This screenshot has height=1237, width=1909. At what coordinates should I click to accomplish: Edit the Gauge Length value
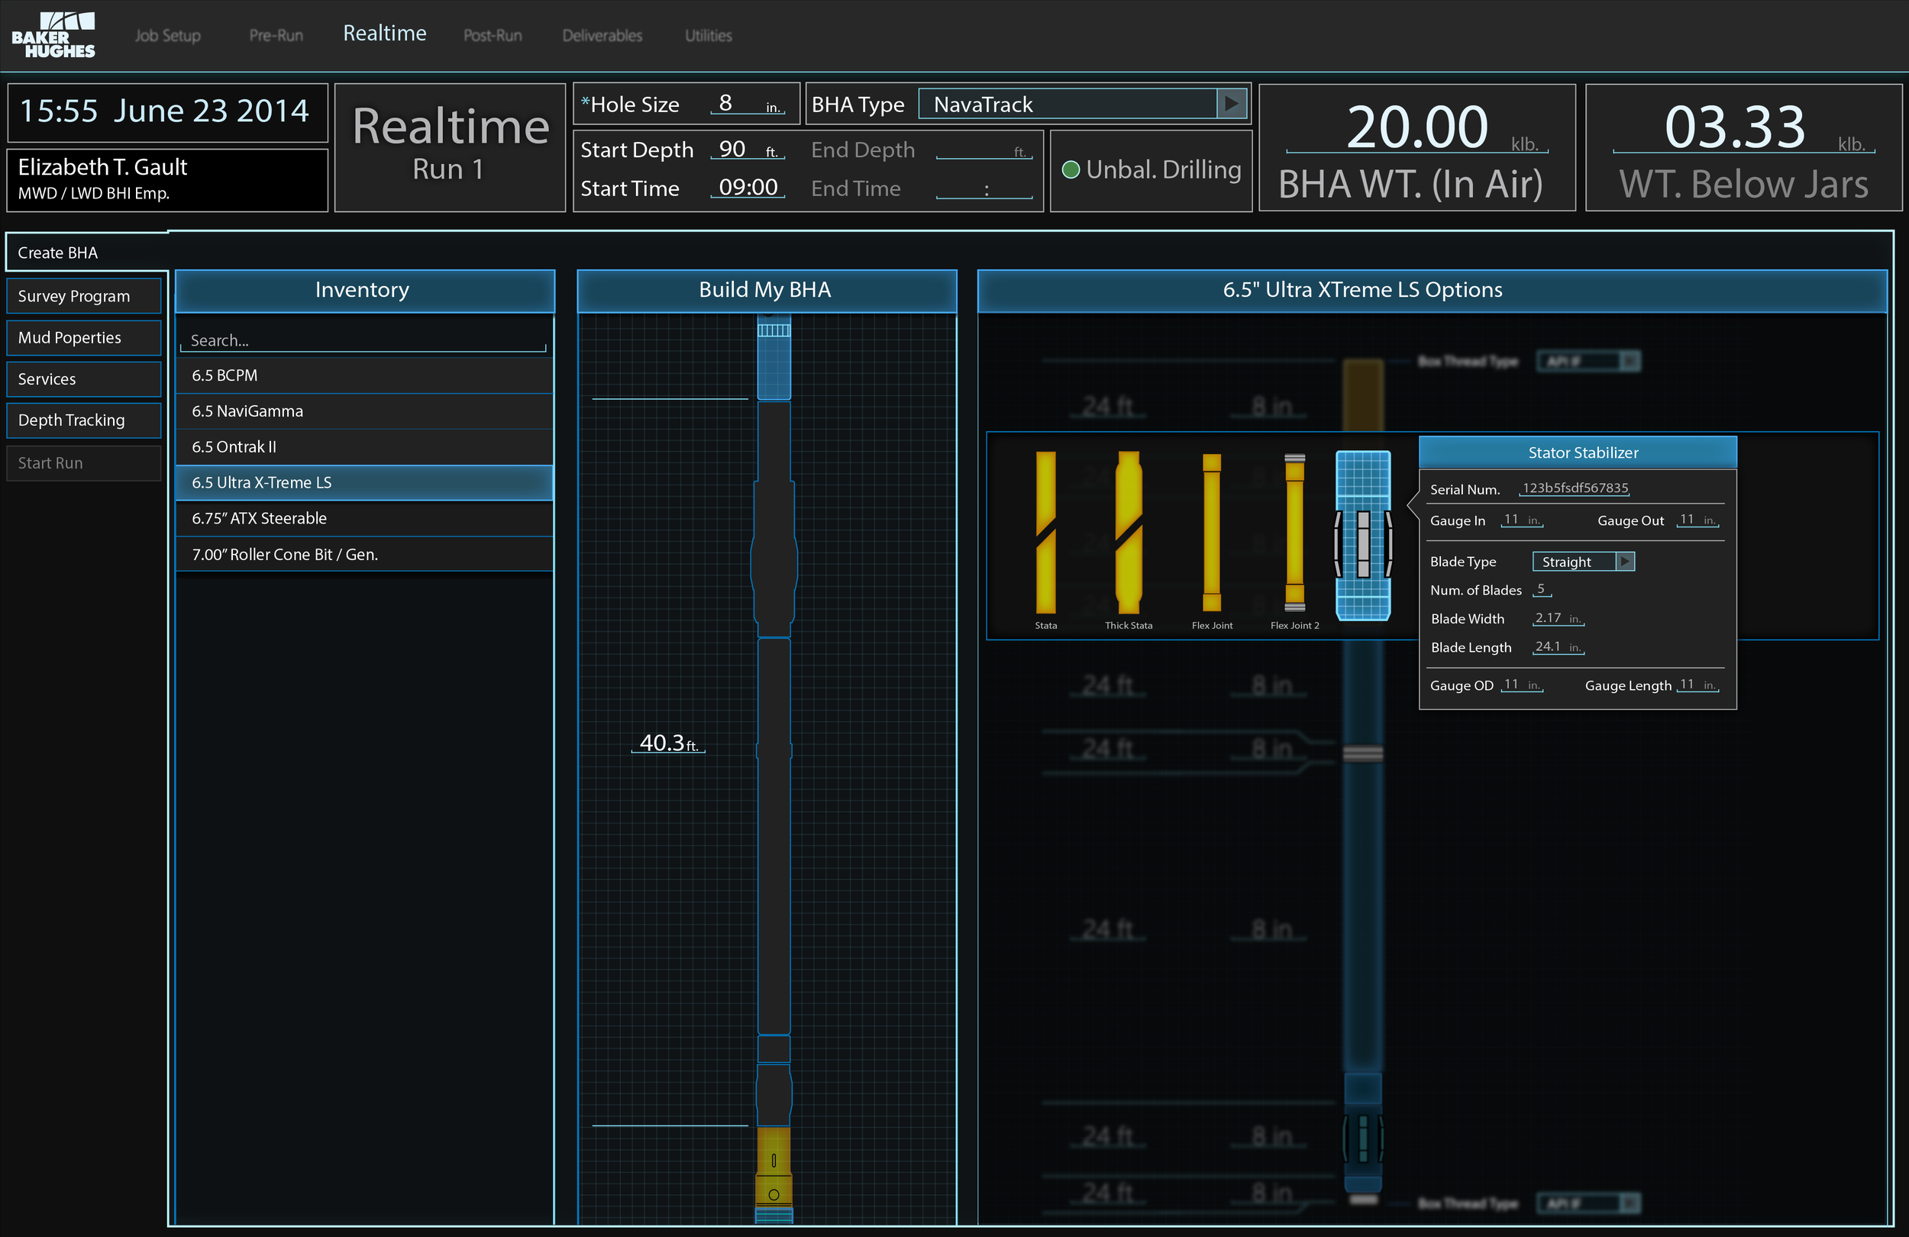[x=1697, y=685]
